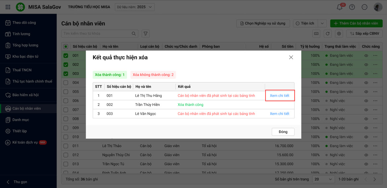
Task: Click the refresh table icon
Action: [327, 33]
